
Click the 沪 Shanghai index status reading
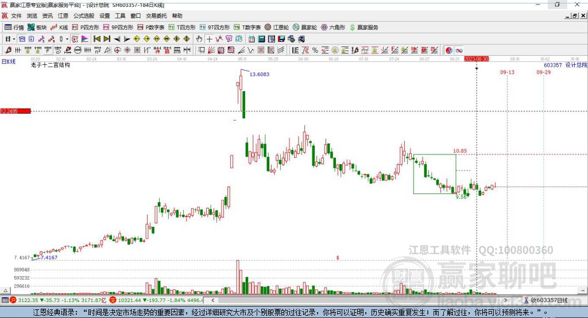point(58,300)
